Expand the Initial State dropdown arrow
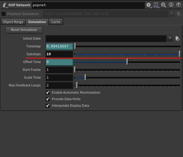183x157 pixels. click(170, 38)
